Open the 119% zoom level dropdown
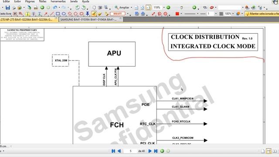279x157 pixels. (164, 7)
